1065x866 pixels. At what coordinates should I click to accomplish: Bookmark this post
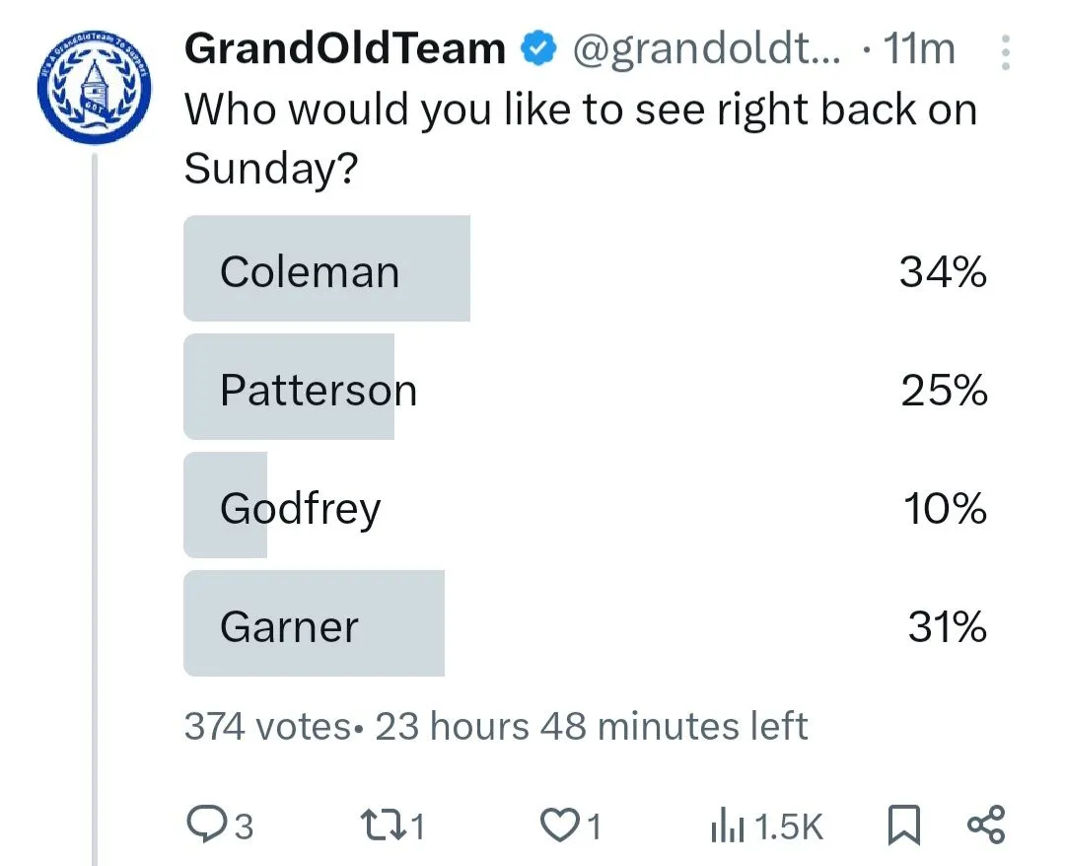[x=902, y=825]
